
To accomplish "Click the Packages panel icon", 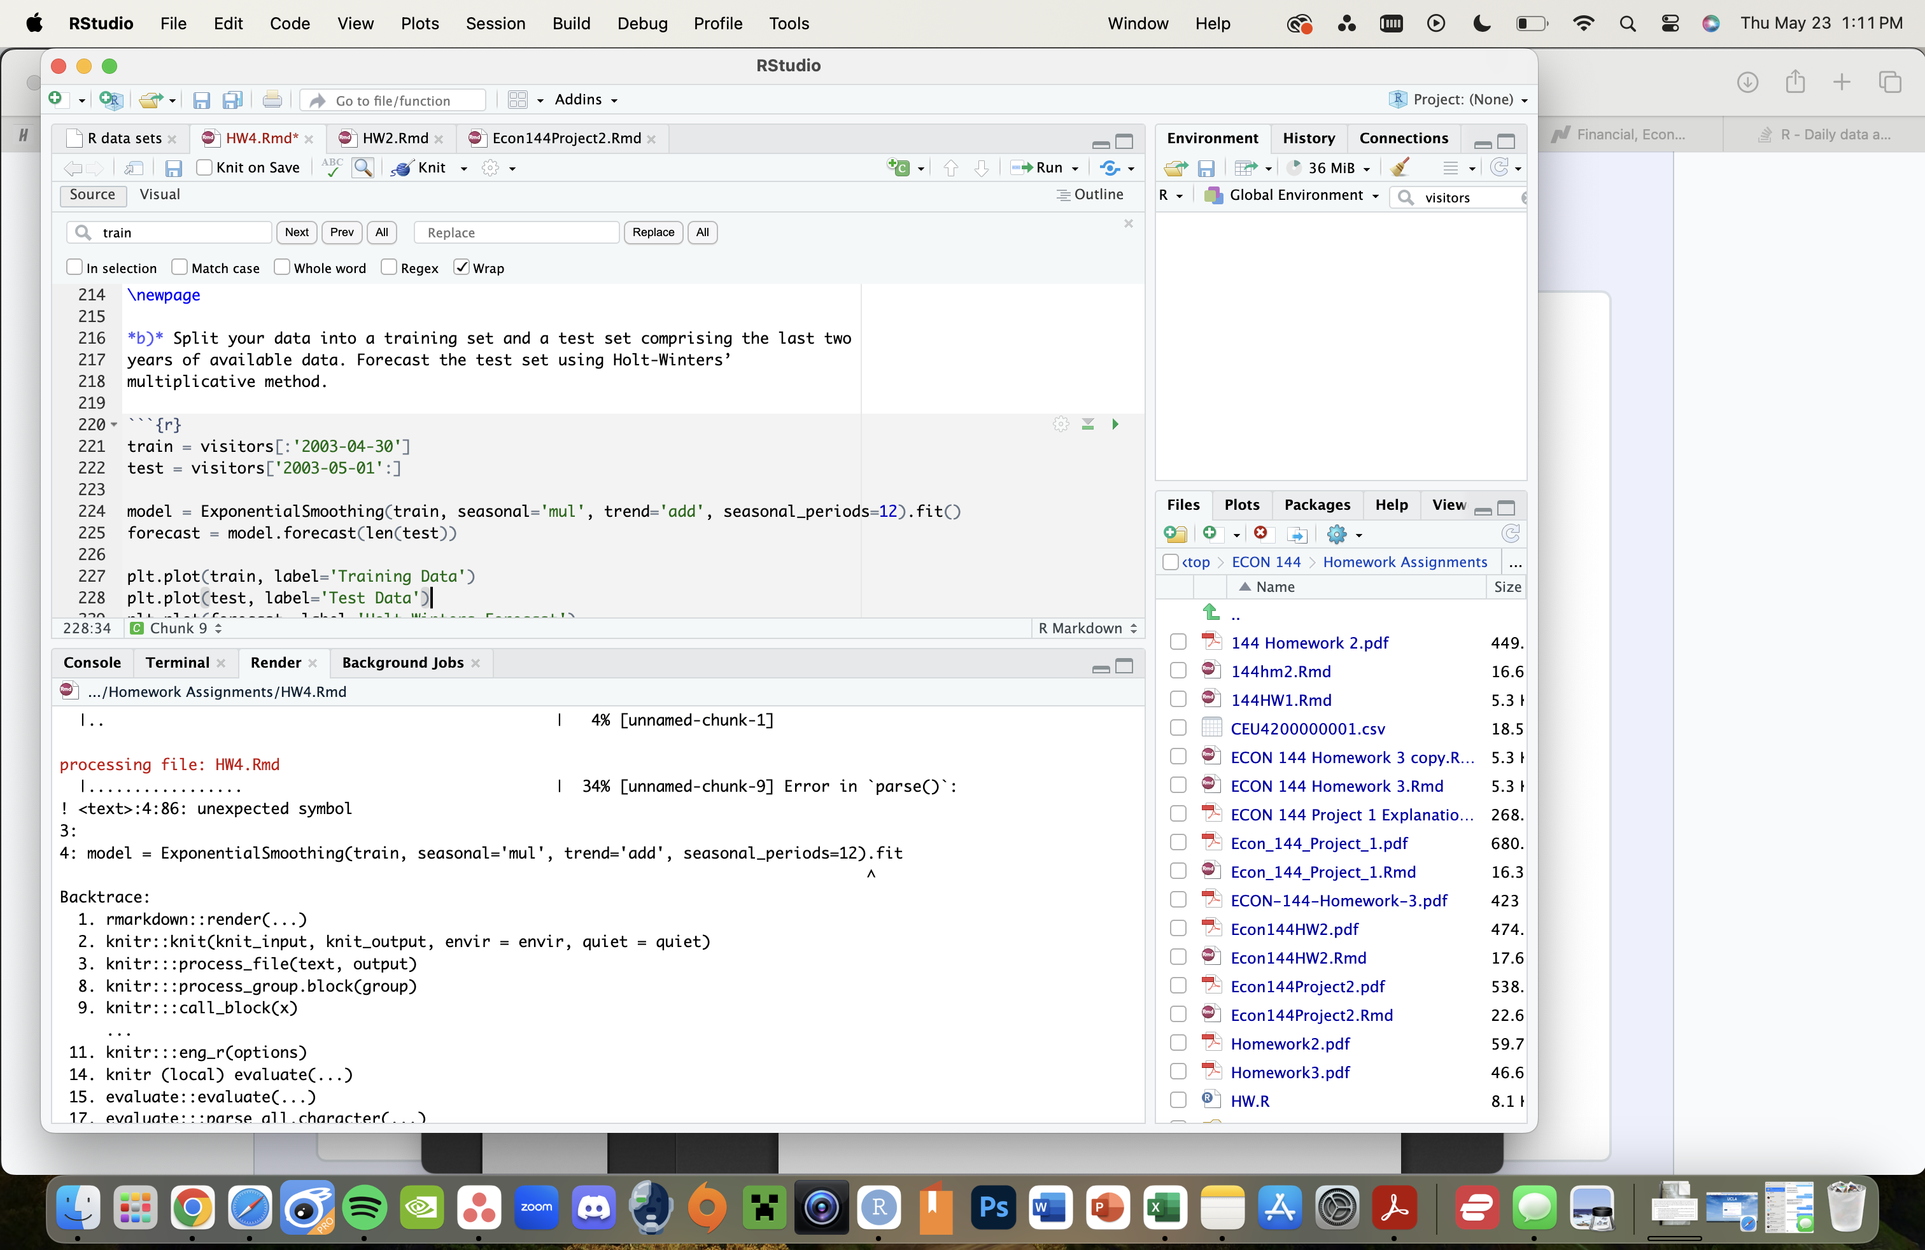I will (1315, 503).
